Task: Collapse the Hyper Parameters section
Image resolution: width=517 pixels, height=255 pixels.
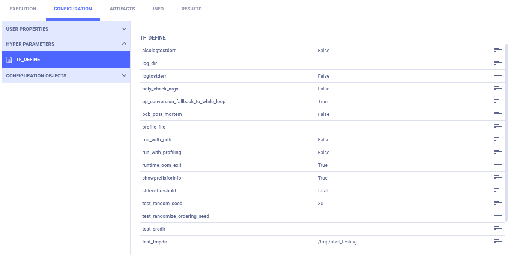Action: pos(124,44)
